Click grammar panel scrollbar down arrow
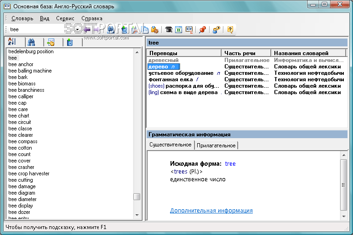Image resolution: width=353 pixels, height=235 pixels. 343,216
